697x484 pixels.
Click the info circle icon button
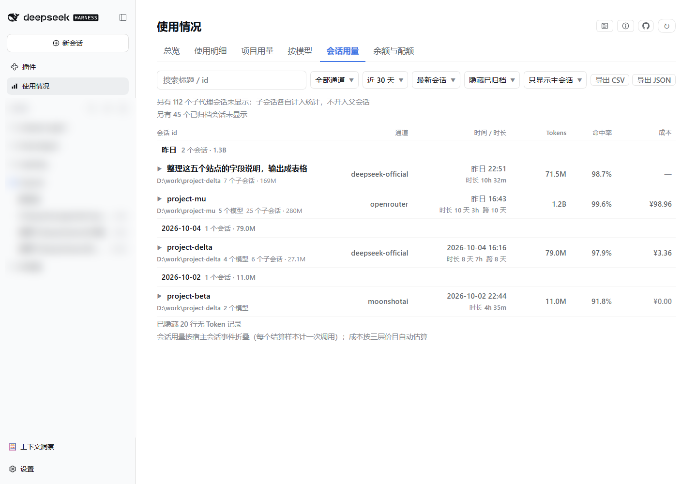tap(625, 26)
